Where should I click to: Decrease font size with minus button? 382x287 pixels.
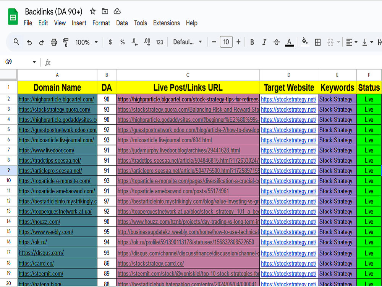pyautogui.click(x=214, y=42)
